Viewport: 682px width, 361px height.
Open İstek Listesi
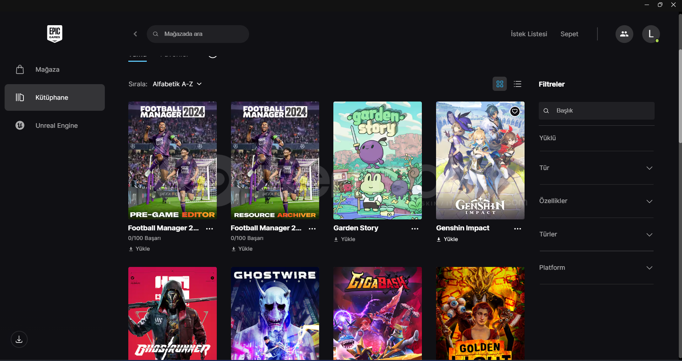coord(529,34)
